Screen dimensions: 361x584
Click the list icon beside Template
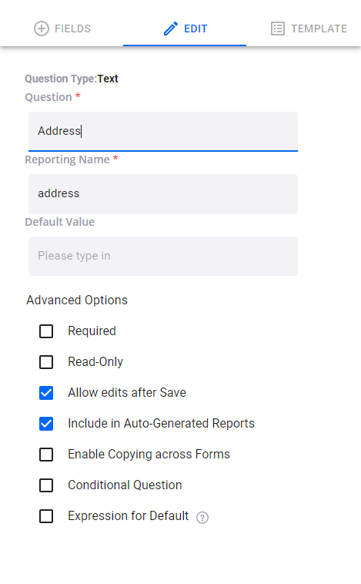pos(278,29)
